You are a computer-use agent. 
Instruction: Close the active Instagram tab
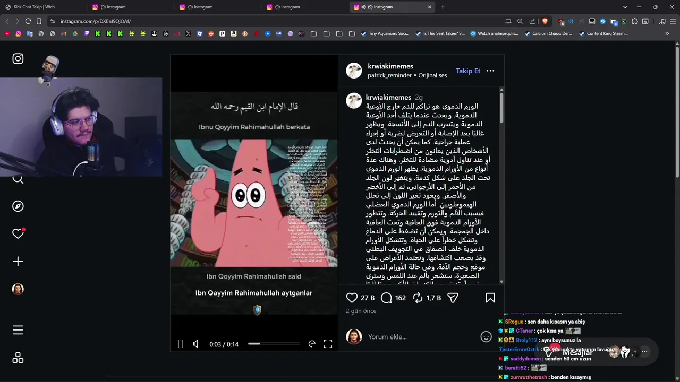pos(430,7)
